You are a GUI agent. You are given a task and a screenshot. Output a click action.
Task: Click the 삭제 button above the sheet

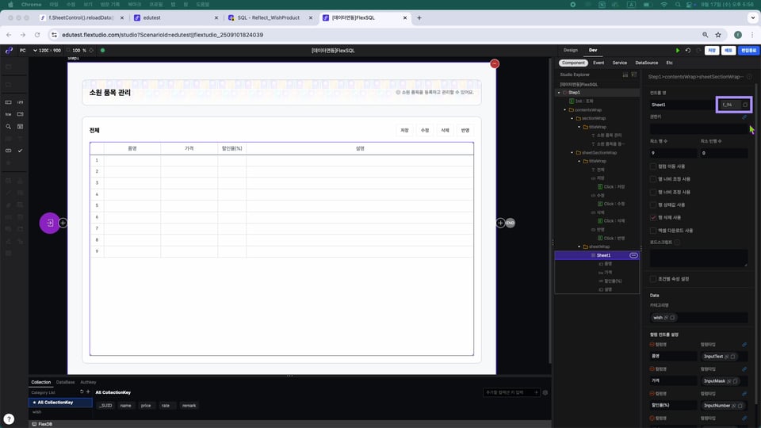point(445,131)
